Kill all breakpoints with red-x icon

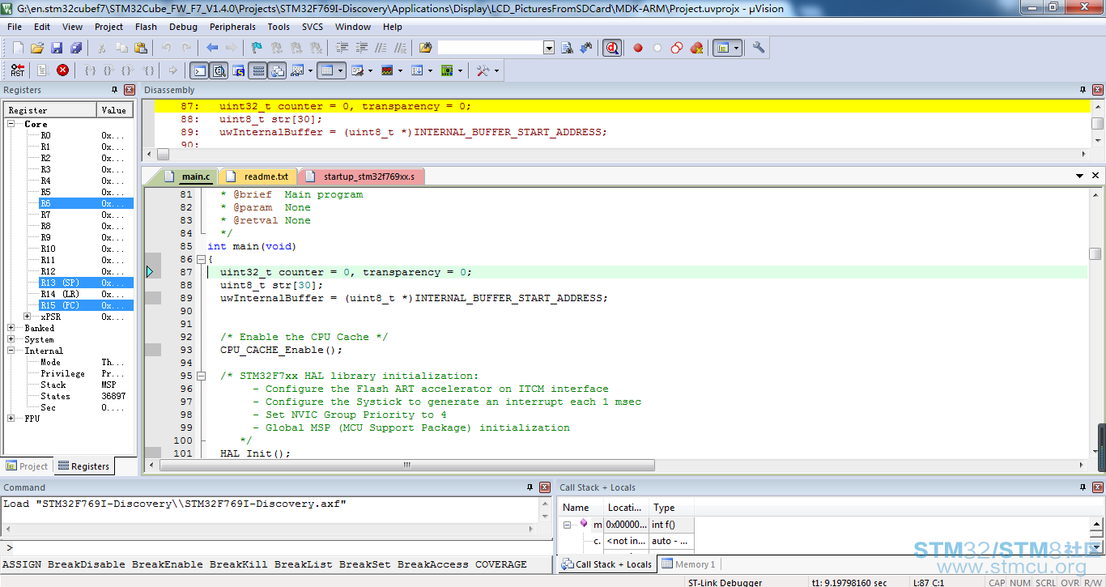(696, 48)
